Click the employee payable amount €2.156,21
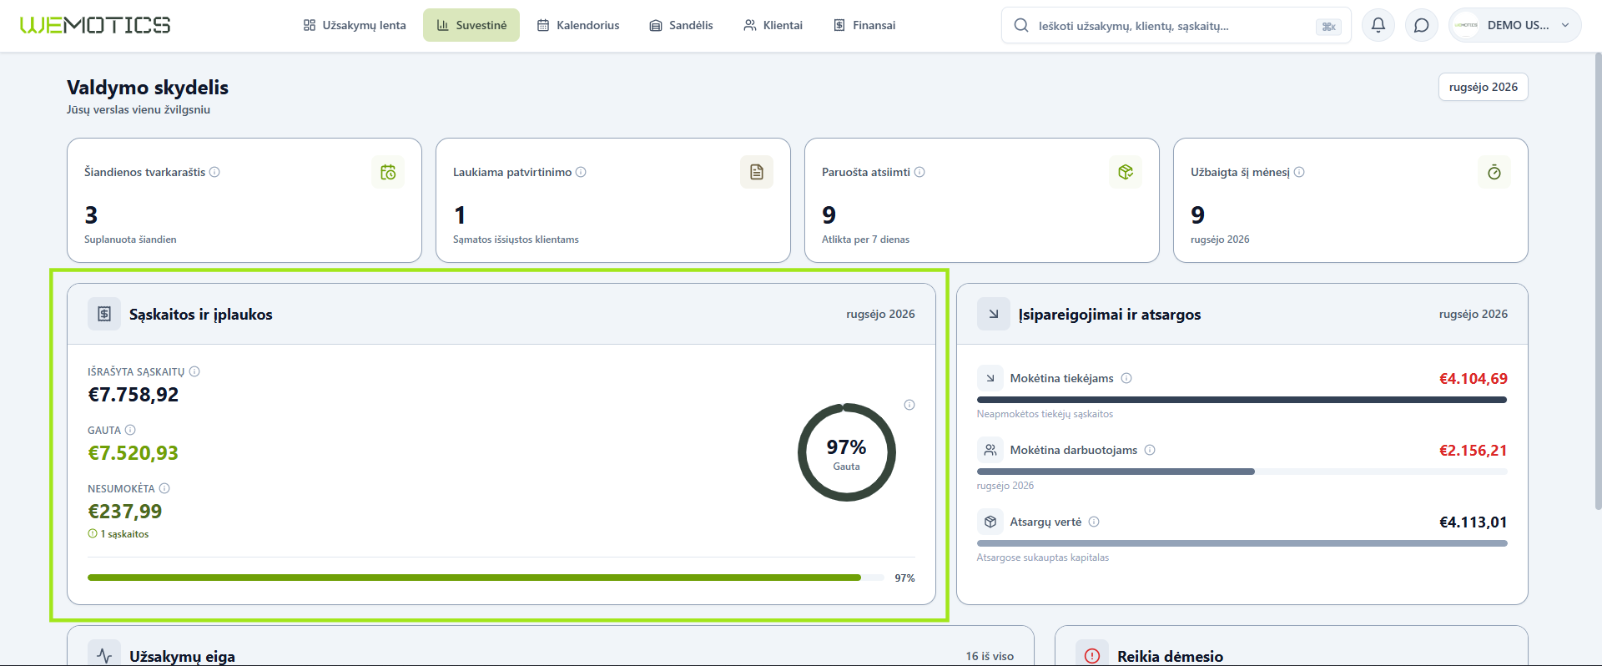The width and height of the screenshot is (1602, 666). 1474,451
